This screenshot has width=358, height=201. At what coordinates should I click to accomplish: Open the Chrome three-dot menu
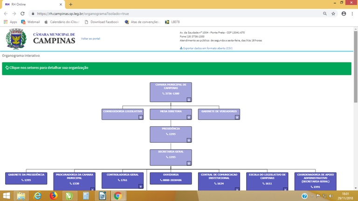352,14
